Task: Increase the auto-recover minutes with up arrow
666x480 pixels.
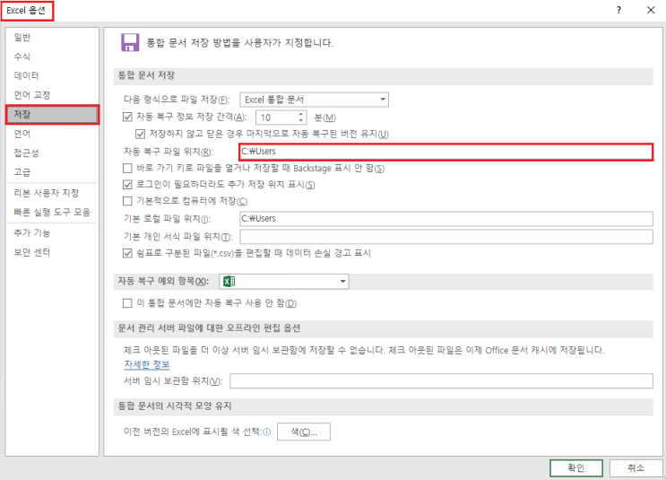Action: click(300, 114)
